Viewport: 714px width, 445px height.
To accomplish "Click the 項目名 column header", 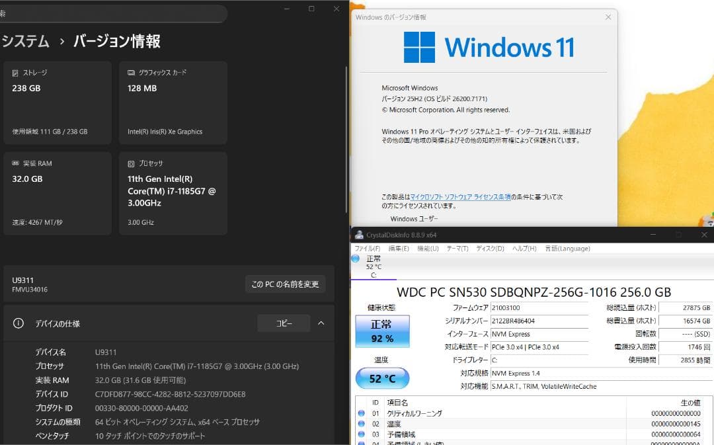I will point(397,403).
